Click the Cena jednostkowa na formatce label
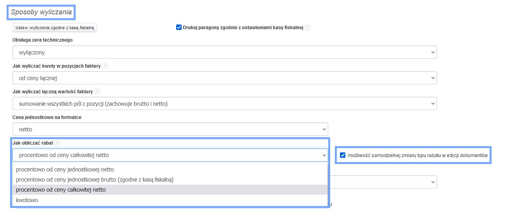The image size is (513, 220). [47, 117]
